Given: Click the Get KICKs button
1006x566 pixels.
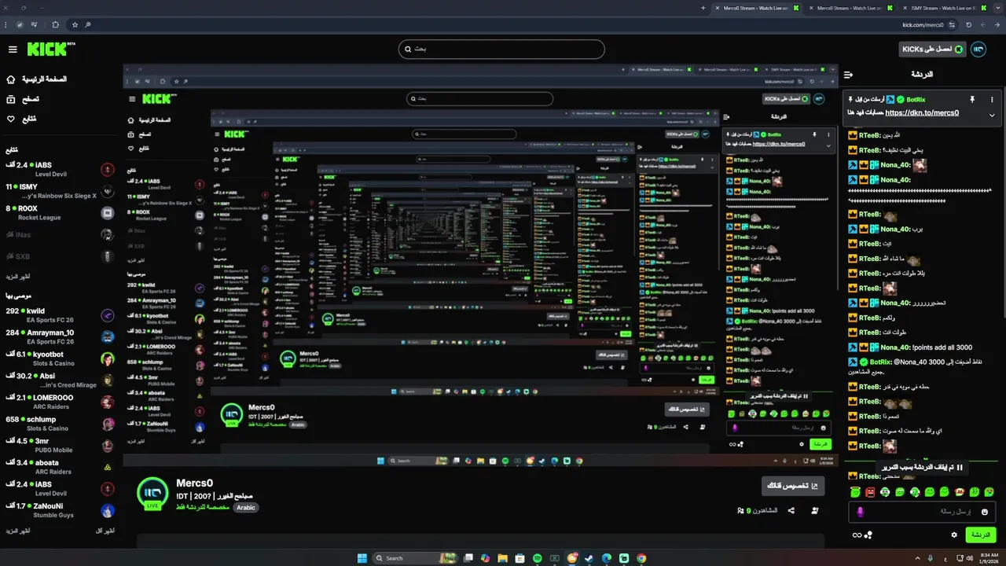Looking at the screenshot, I should (x=932, y=50).
